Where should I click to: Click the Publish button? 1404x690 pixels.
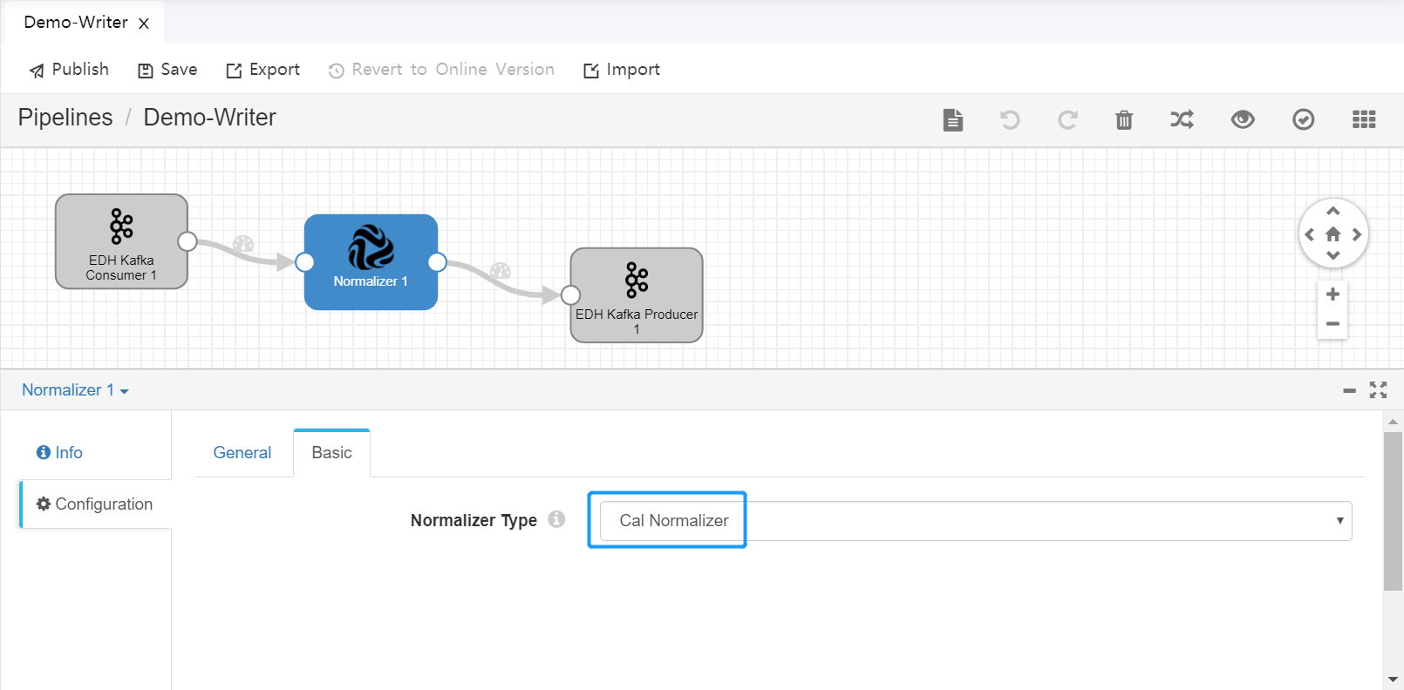[69, 70]
